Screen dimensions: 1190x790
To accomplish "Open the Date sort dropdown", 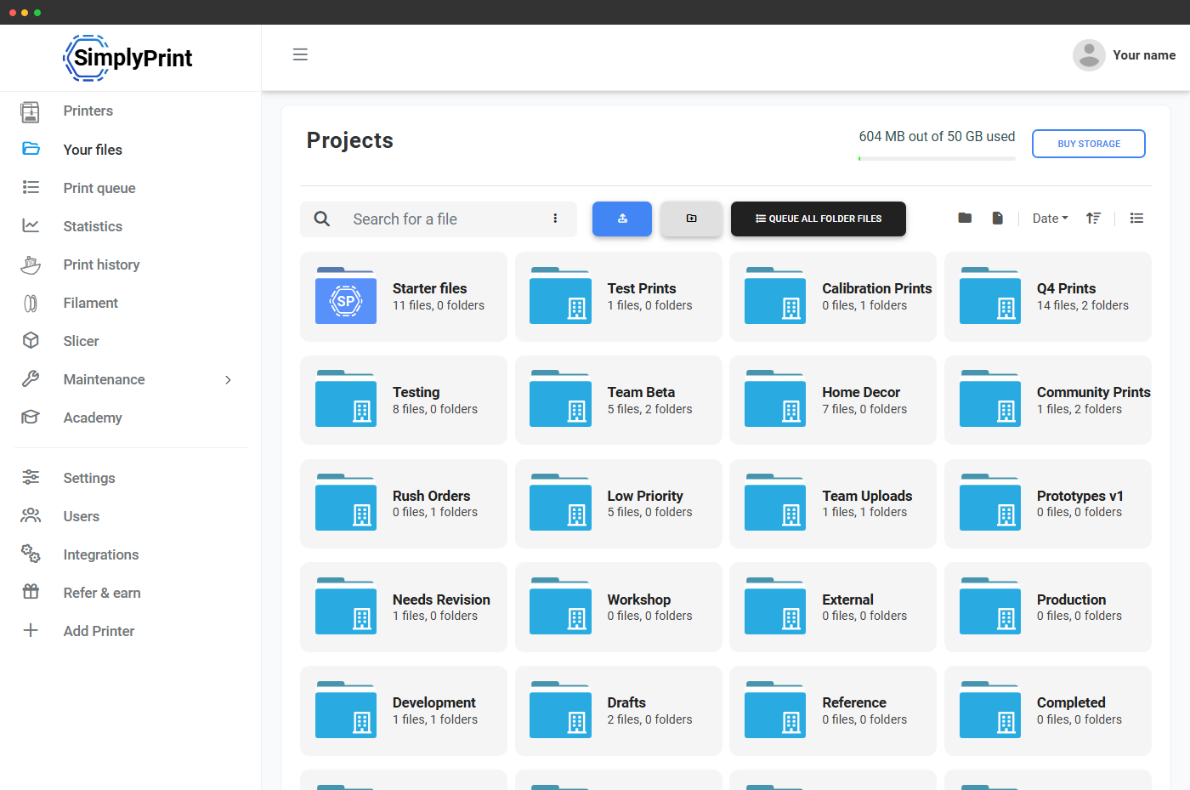I will coord(1051,219).
